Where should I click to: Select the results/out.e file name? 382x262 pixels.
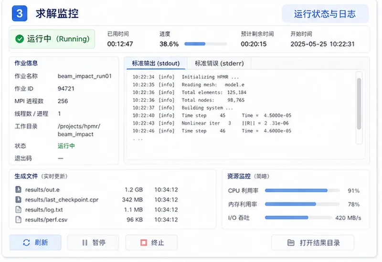(x=42, y=189)
